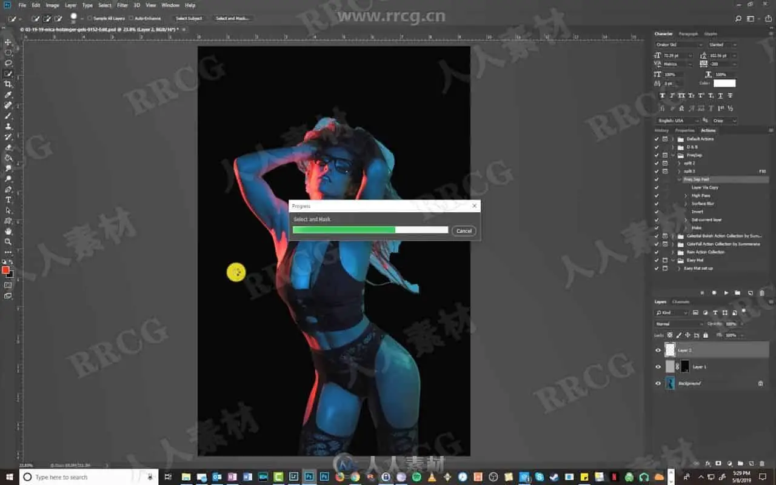Click the Add to Selection brush mode
Screen dimensions: 776x485
coord(47,18)
